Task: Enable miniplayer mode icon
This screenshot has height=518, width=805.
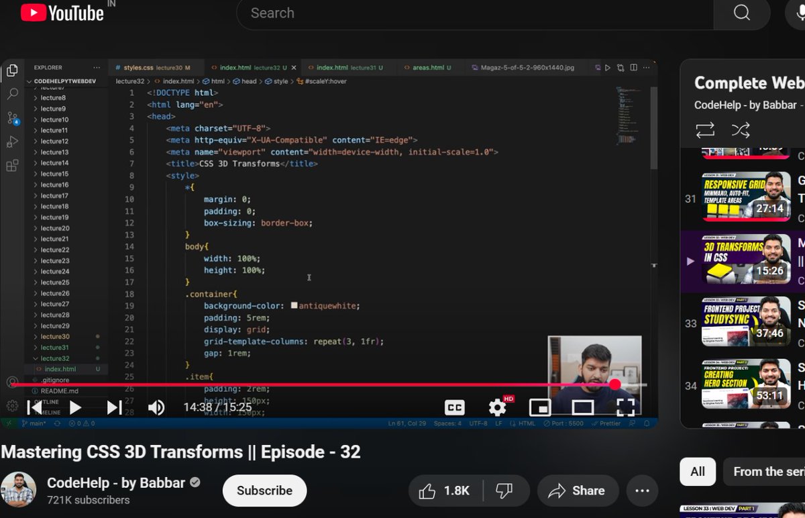Action: 540,407
